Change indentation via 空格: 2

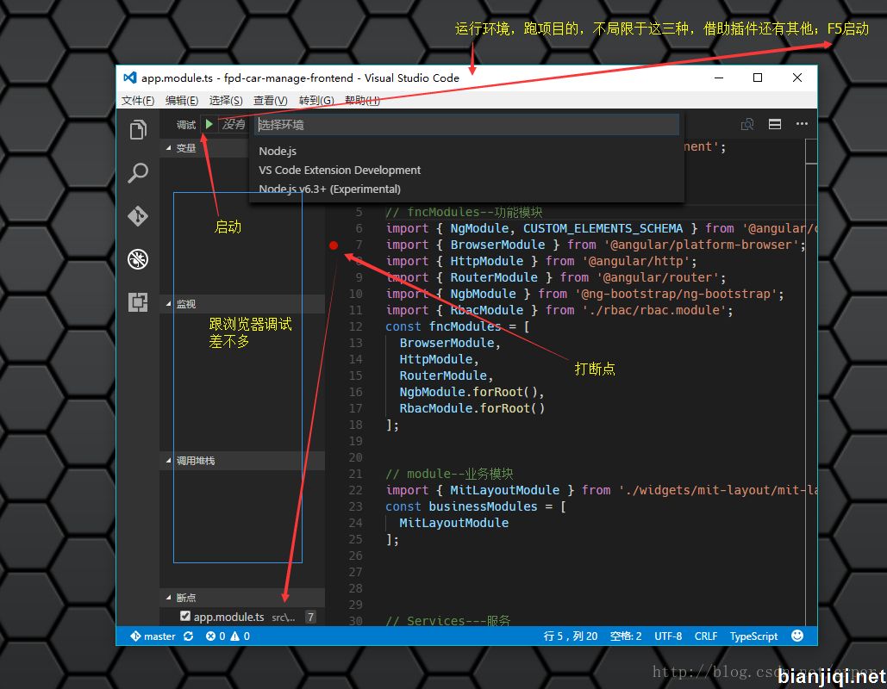626,636
